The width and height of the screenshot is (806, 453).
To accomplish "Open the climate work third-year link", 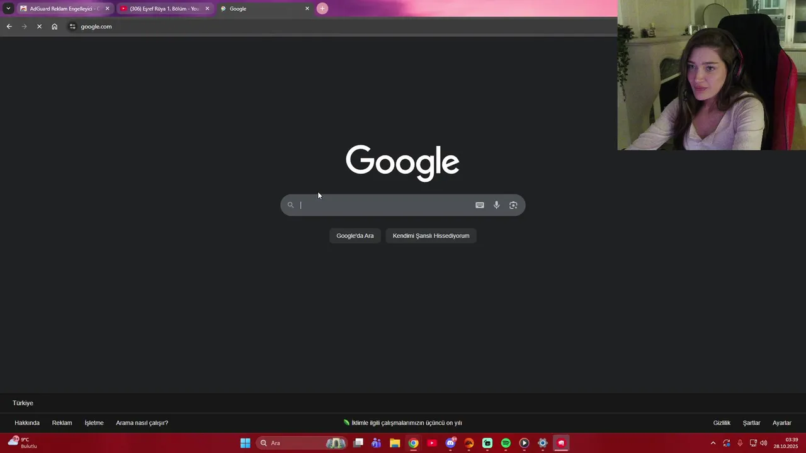I will click(403, 423).
